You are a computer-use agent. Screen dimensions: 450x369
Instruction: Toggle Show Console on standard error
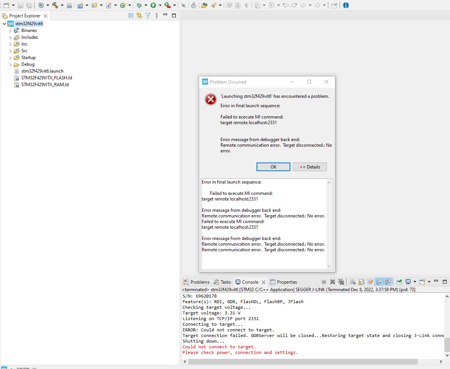pos(388,282)
